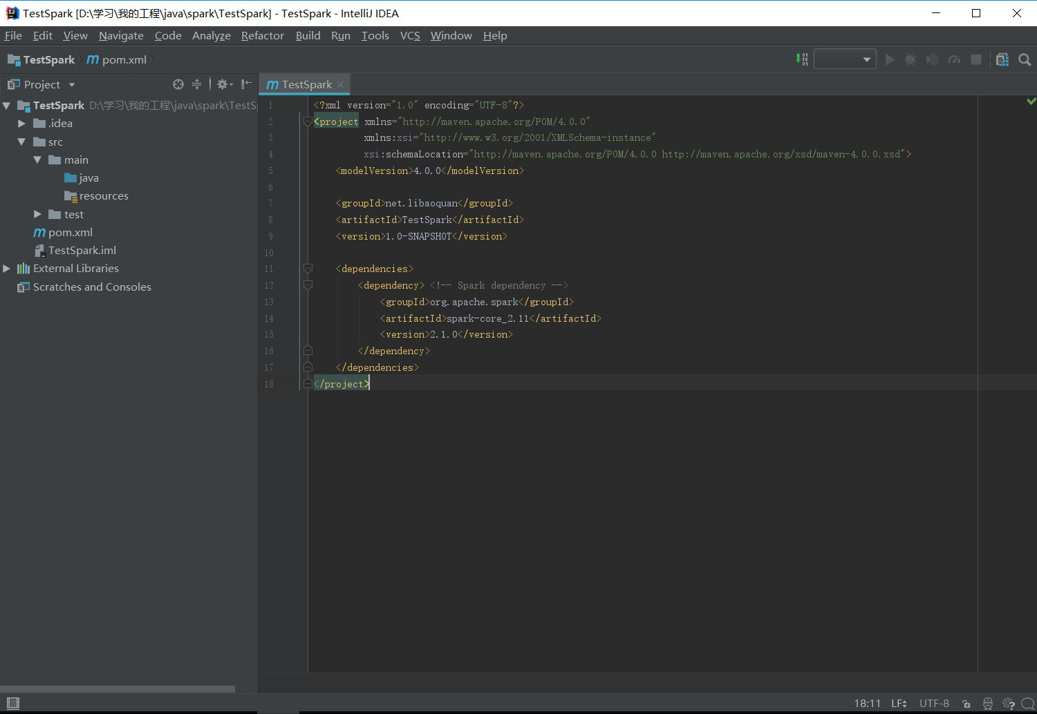Click the Project panel horizontal scrollbar
This screenshot has height=714, width=1037.
[118, 689]
